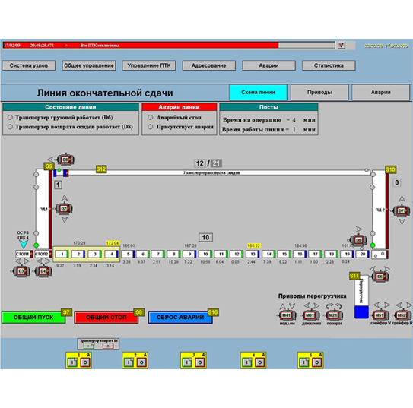Open the 'Адресование' menu
Screen dimensions: 413x408
[208, 65]
